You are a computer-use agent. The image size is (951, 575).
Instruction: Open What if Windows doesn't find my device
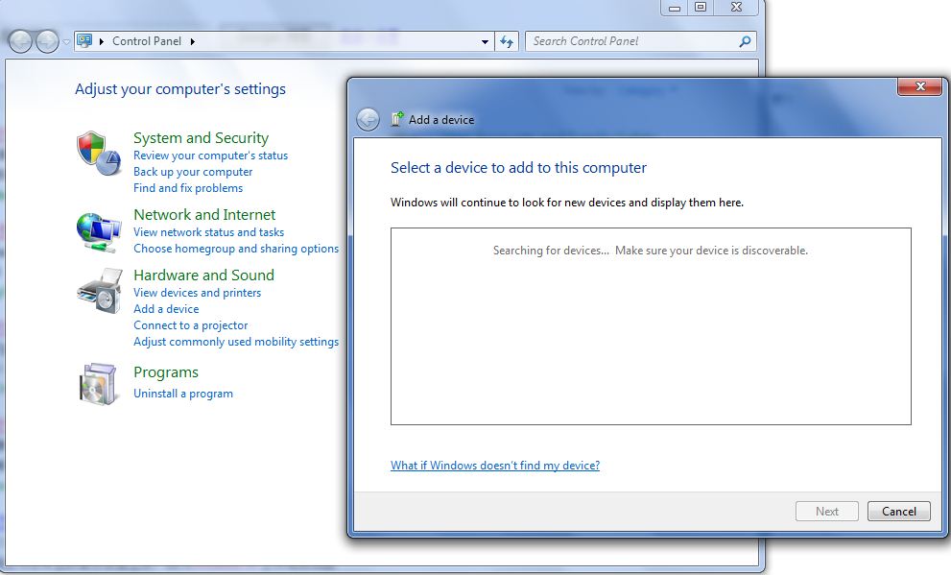pyautogui.click(x=495, y=466)
